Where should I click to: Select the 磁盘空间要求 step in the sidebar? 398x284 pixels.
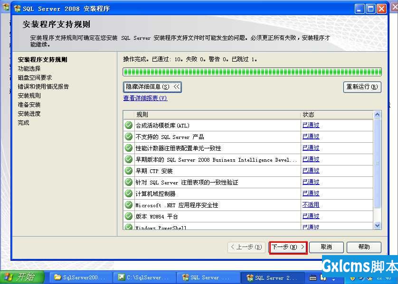(35, 78)
